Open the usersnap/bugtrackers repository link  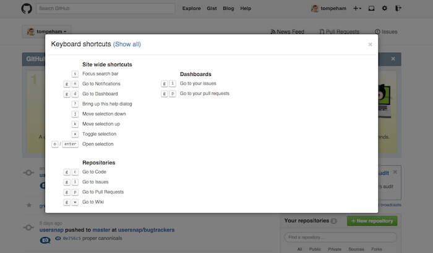coord(146,230)
